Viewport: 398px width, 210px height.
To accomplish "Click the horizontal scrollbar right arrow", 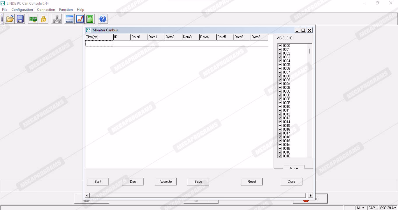I will pos(311,195).
